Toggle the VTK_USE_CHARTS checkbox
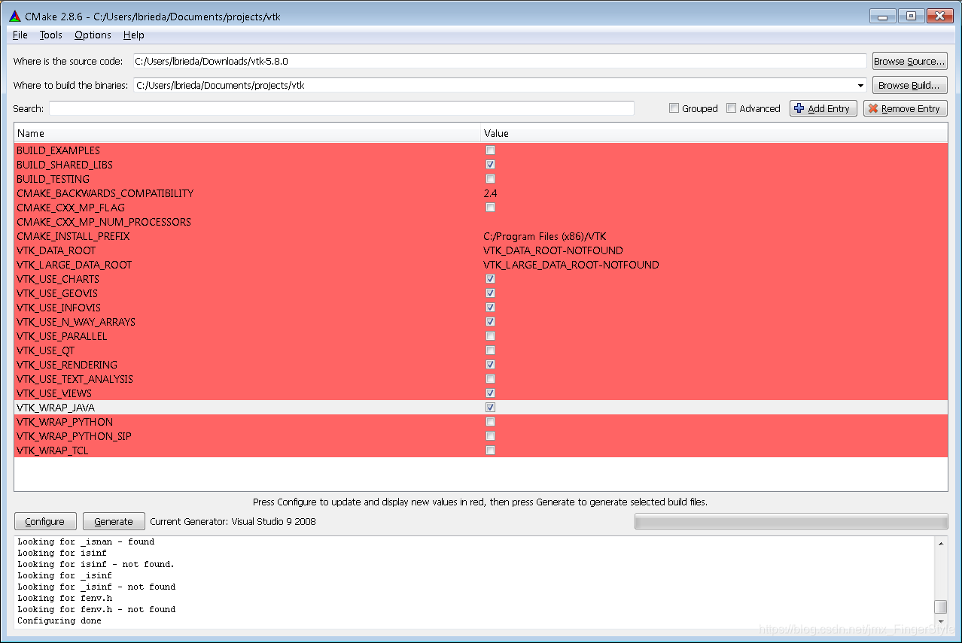962x643 pixels. point(490,279)
